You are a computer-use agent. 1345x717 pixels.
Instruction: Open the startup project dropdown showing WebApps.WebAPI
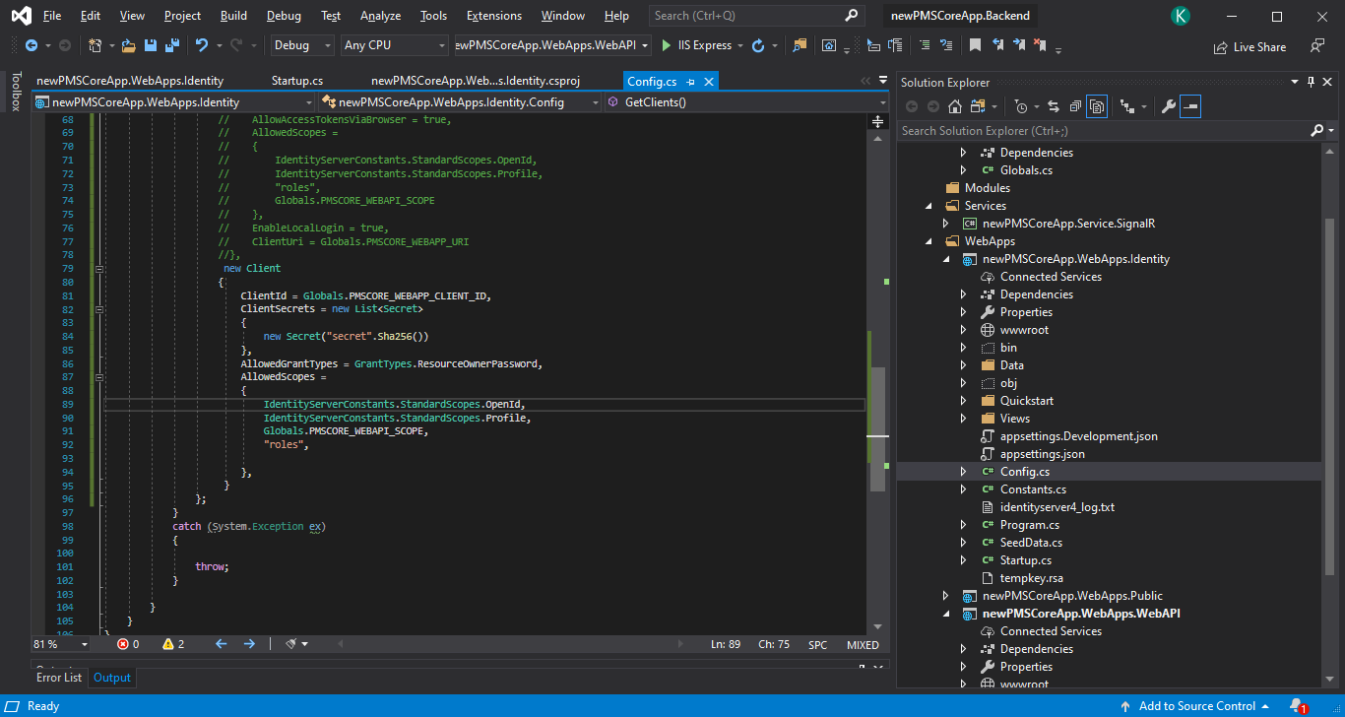(551, 45)
